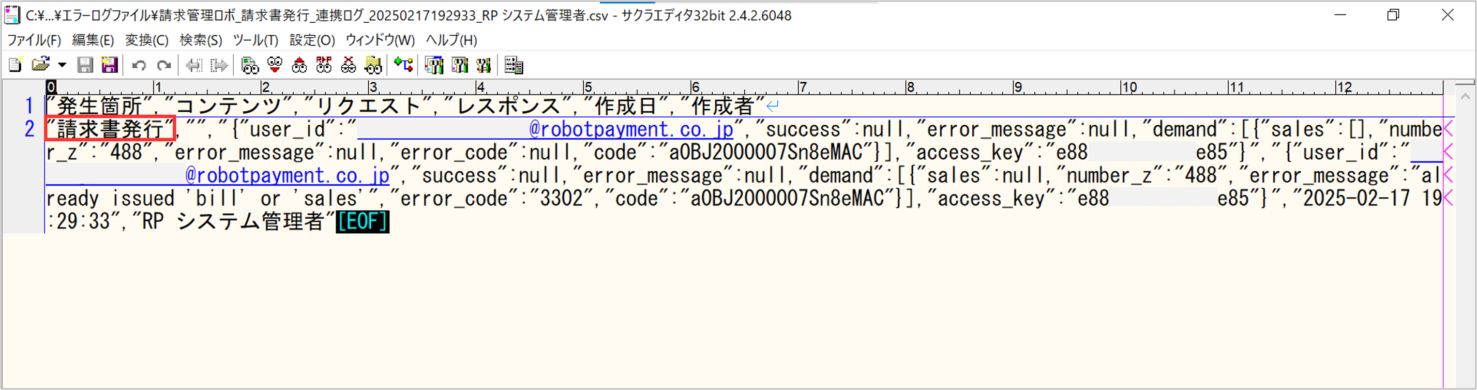Clear search marks with the X eyes icon
This screenshot has width=1477, height=390.
348,65
